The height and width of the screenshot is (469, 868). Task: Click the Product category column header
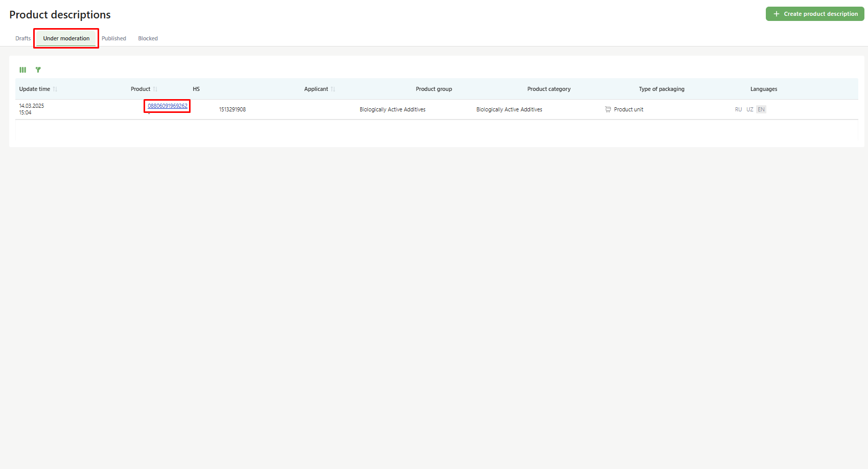pos(549,89)
